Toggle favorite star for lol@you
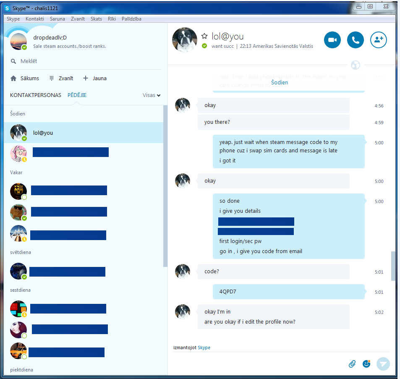The image size is (400, 379). (x=204, y=36)
